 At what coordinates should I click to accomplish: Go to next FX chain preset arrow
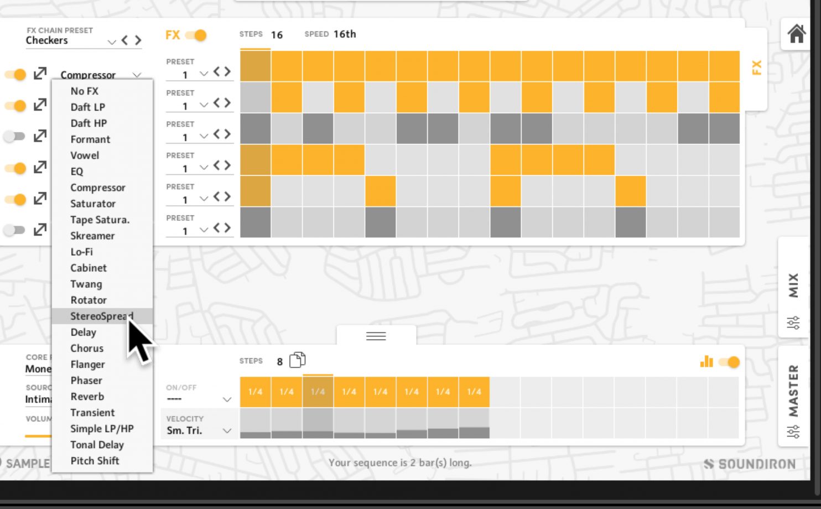pos(138,40)
